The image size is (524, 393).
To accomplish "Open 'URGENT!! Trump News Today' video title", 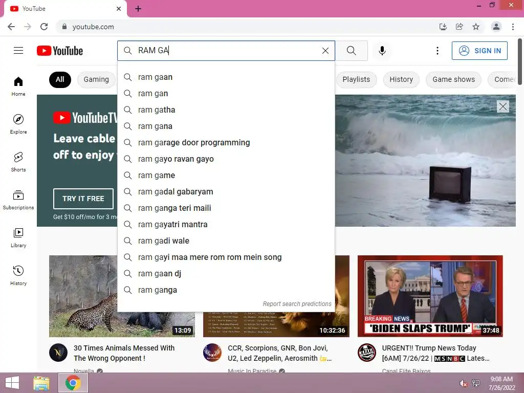I will coord(435,353).
